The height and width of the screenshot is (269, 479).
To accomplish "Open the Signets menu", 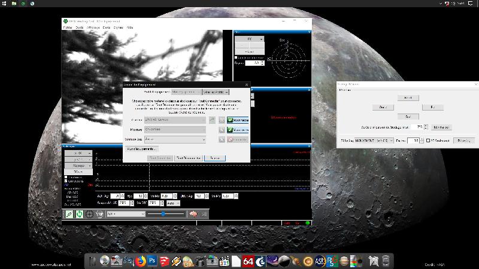I will pos(118,27).
